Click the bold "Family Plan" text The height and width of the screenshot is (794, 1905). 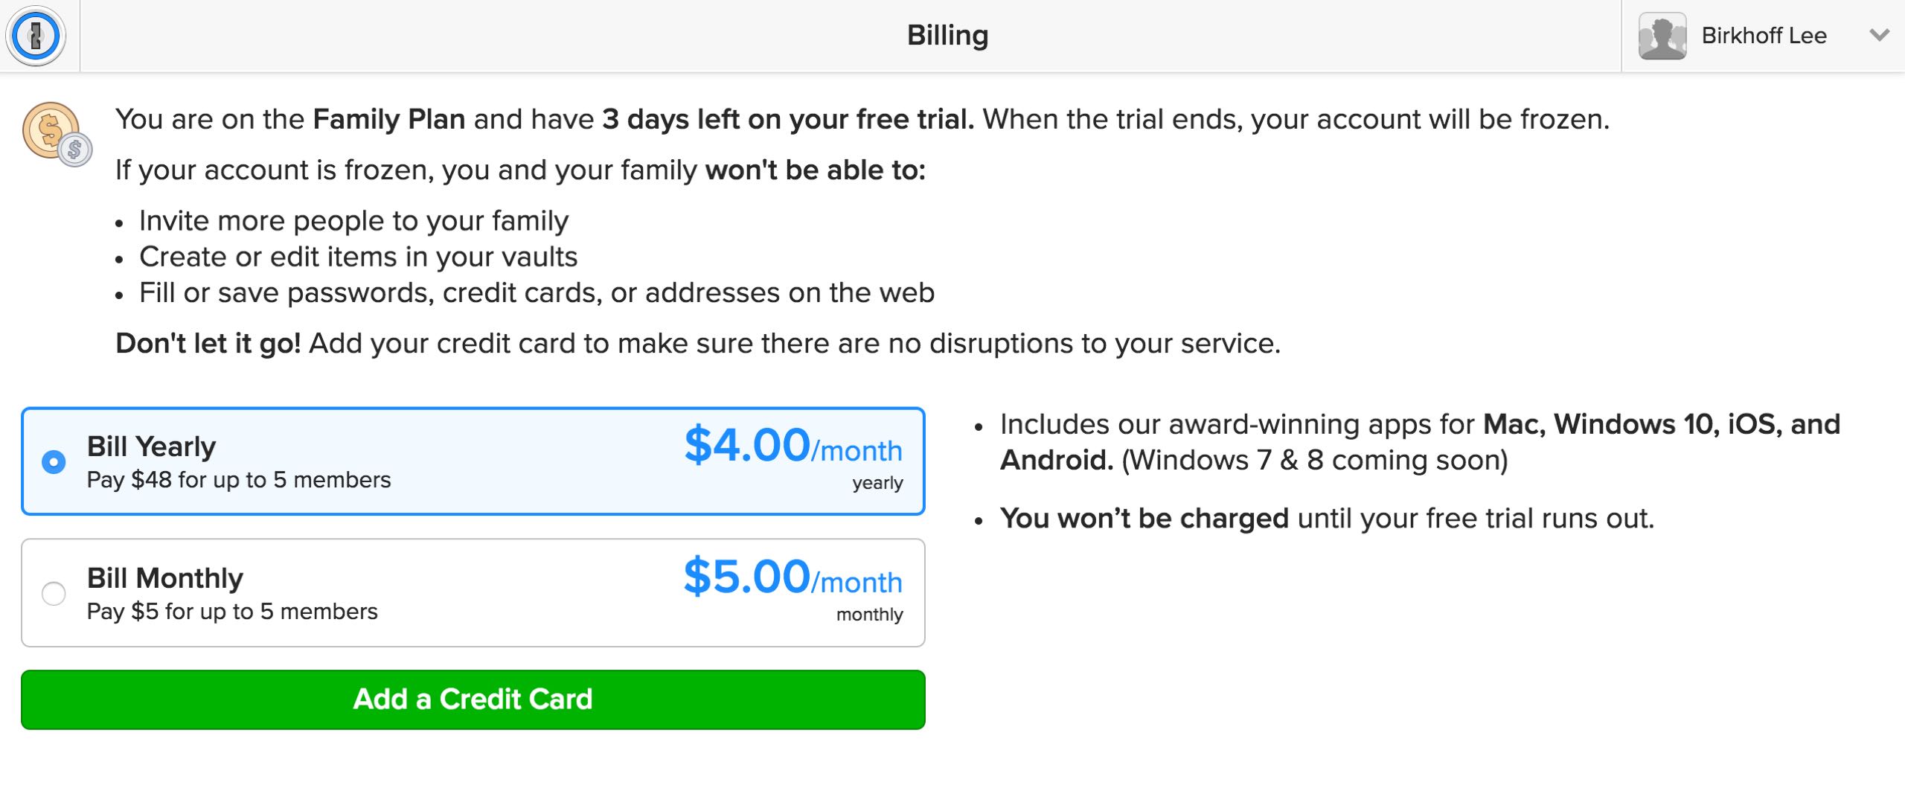pyautogui.click(x=388, y=119)
